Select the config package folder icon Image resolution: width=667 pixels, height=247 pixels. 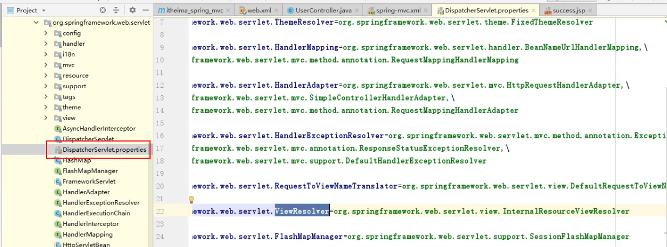pos(58,33)
